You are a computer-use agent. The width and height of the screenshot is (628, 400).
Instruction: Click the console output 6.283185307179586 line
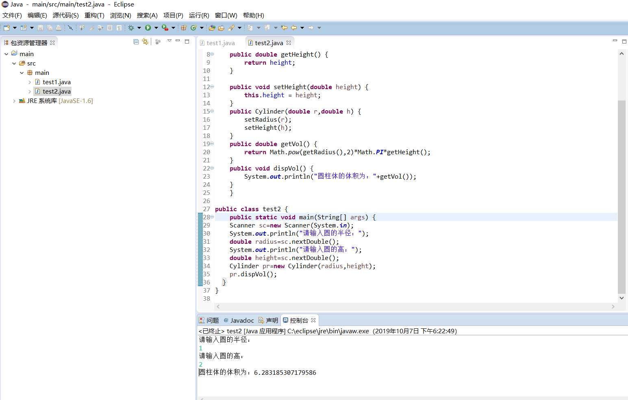257,372
